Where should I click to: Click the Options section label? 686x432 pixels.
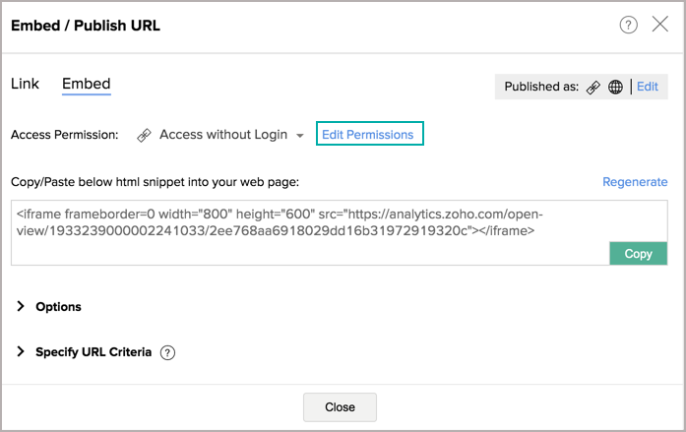tap(59, 307)
